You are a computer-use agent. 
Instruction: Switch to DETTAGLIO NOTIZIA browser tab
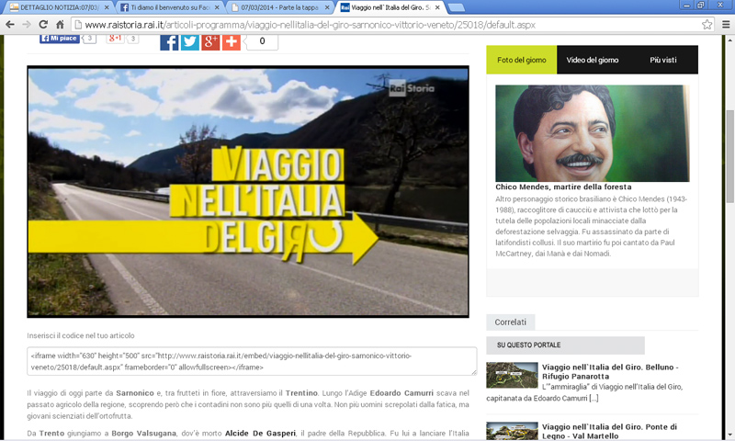click(58, 7)
